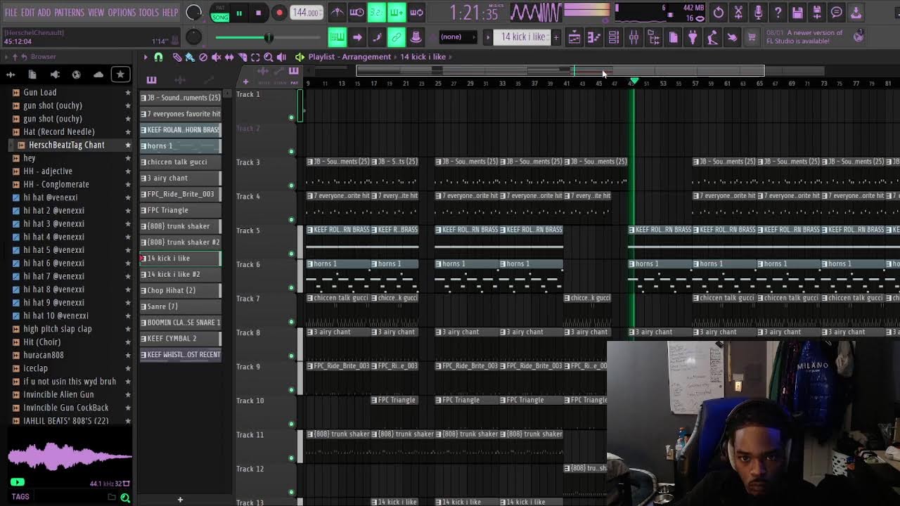Expand the browser options arrow
The width and height of the screenshot is (900, 506).
(8, 57)
